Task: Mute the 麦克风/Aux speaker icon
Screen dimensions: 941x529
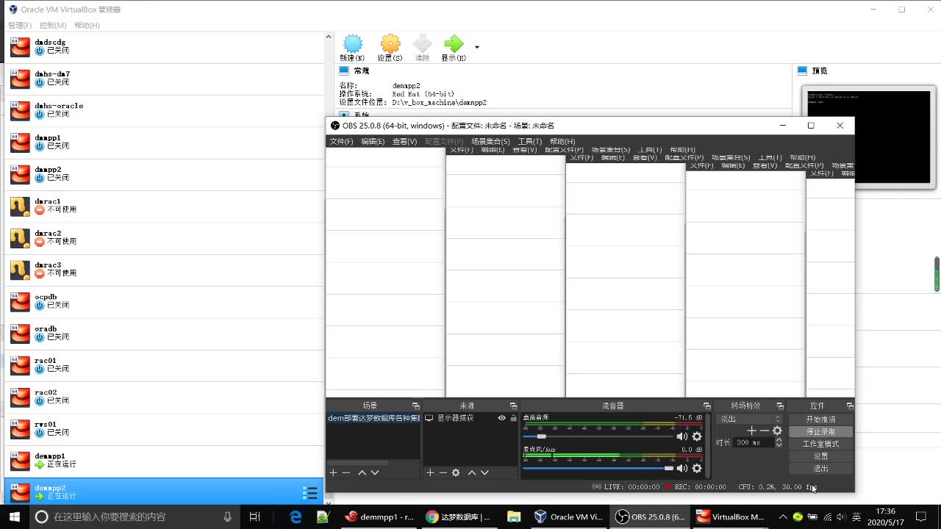Action: click(682, 468)
